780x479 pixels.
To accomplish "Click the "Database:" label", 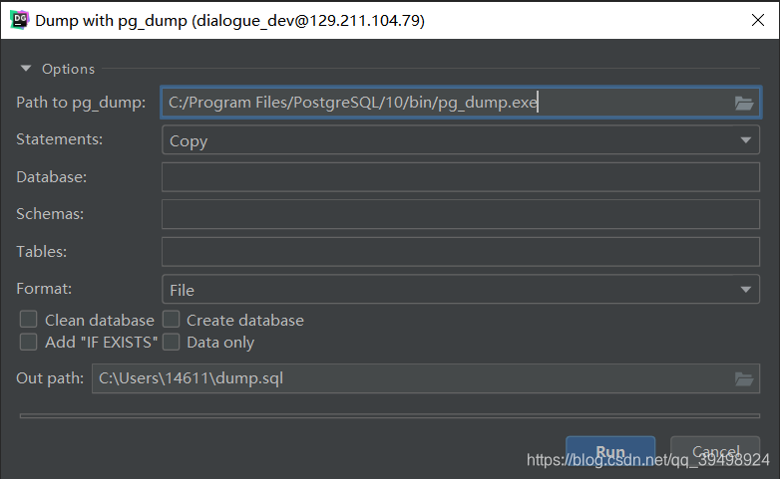I will (51, 177).
